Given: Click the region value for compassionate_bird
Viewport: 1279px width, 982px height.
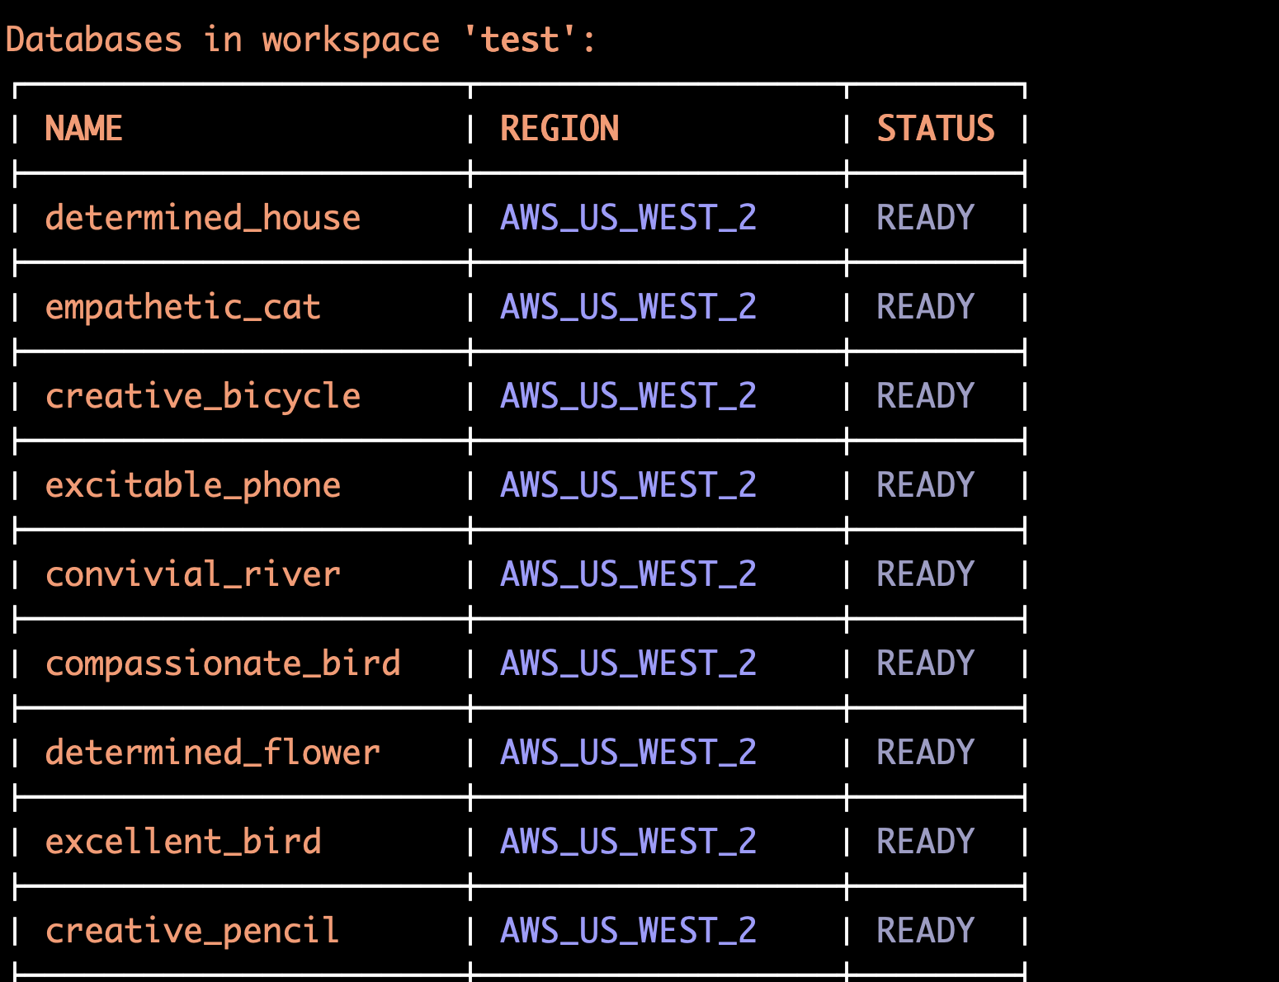Looking at the screenshot, I should pyautogui.click(x=628, y=663).
